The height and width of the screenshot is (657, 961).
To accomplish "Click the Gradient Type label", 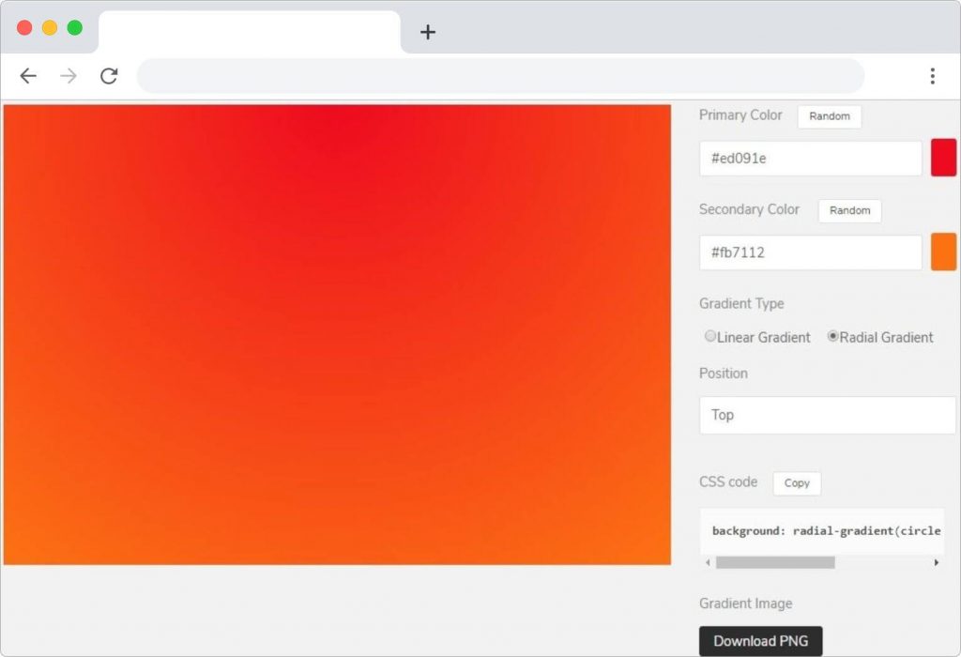I will pyautogui.click(x=741, y=304).
